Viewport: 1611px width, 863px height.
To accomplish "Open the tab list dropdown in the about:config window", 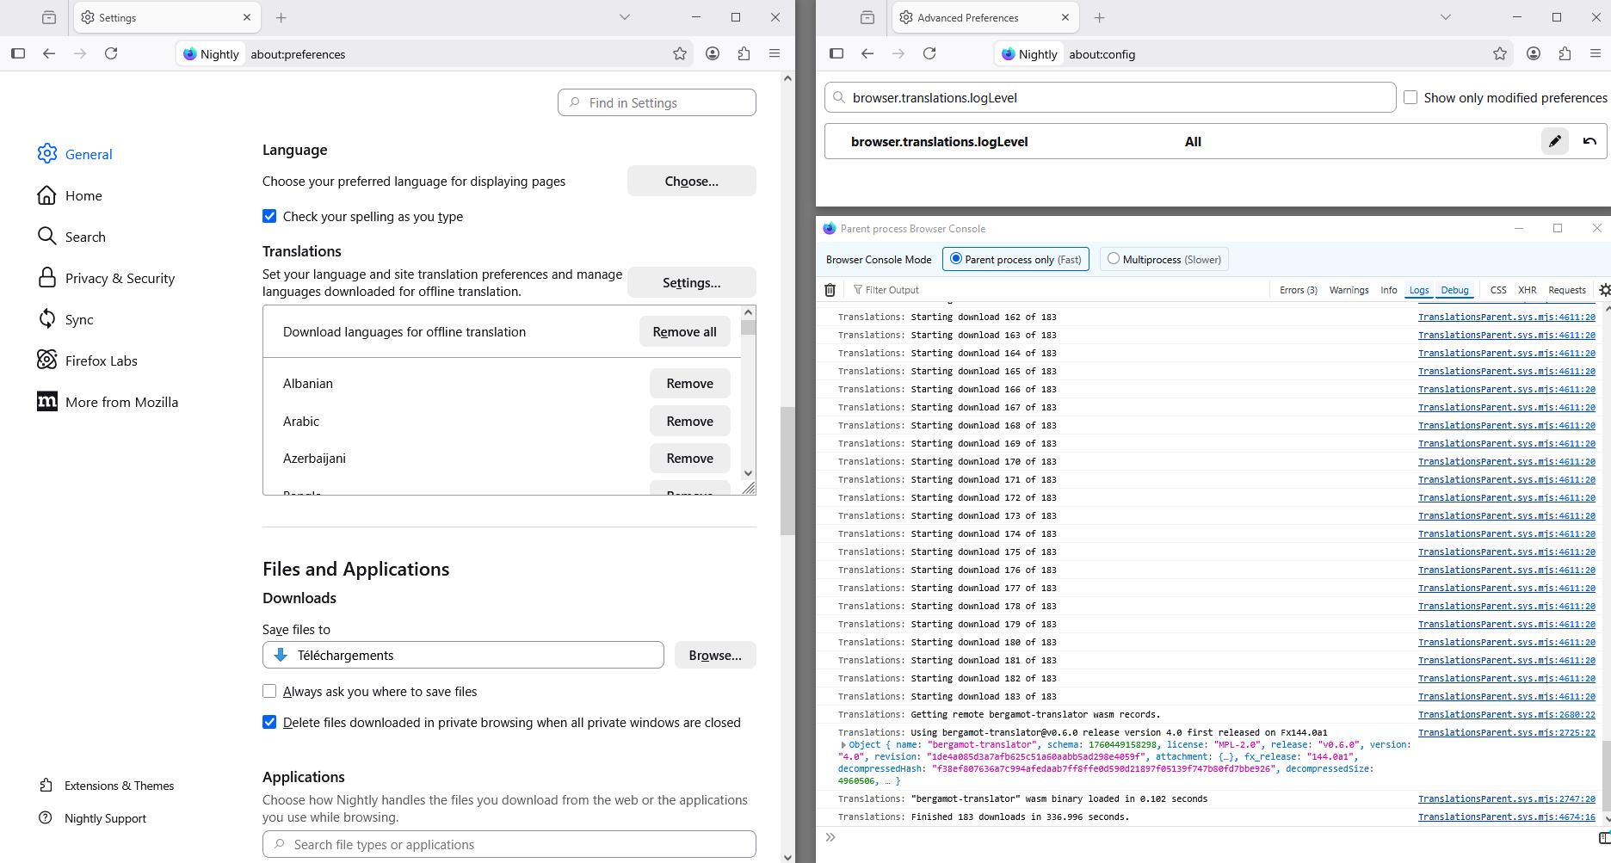I will point(1446,17).
